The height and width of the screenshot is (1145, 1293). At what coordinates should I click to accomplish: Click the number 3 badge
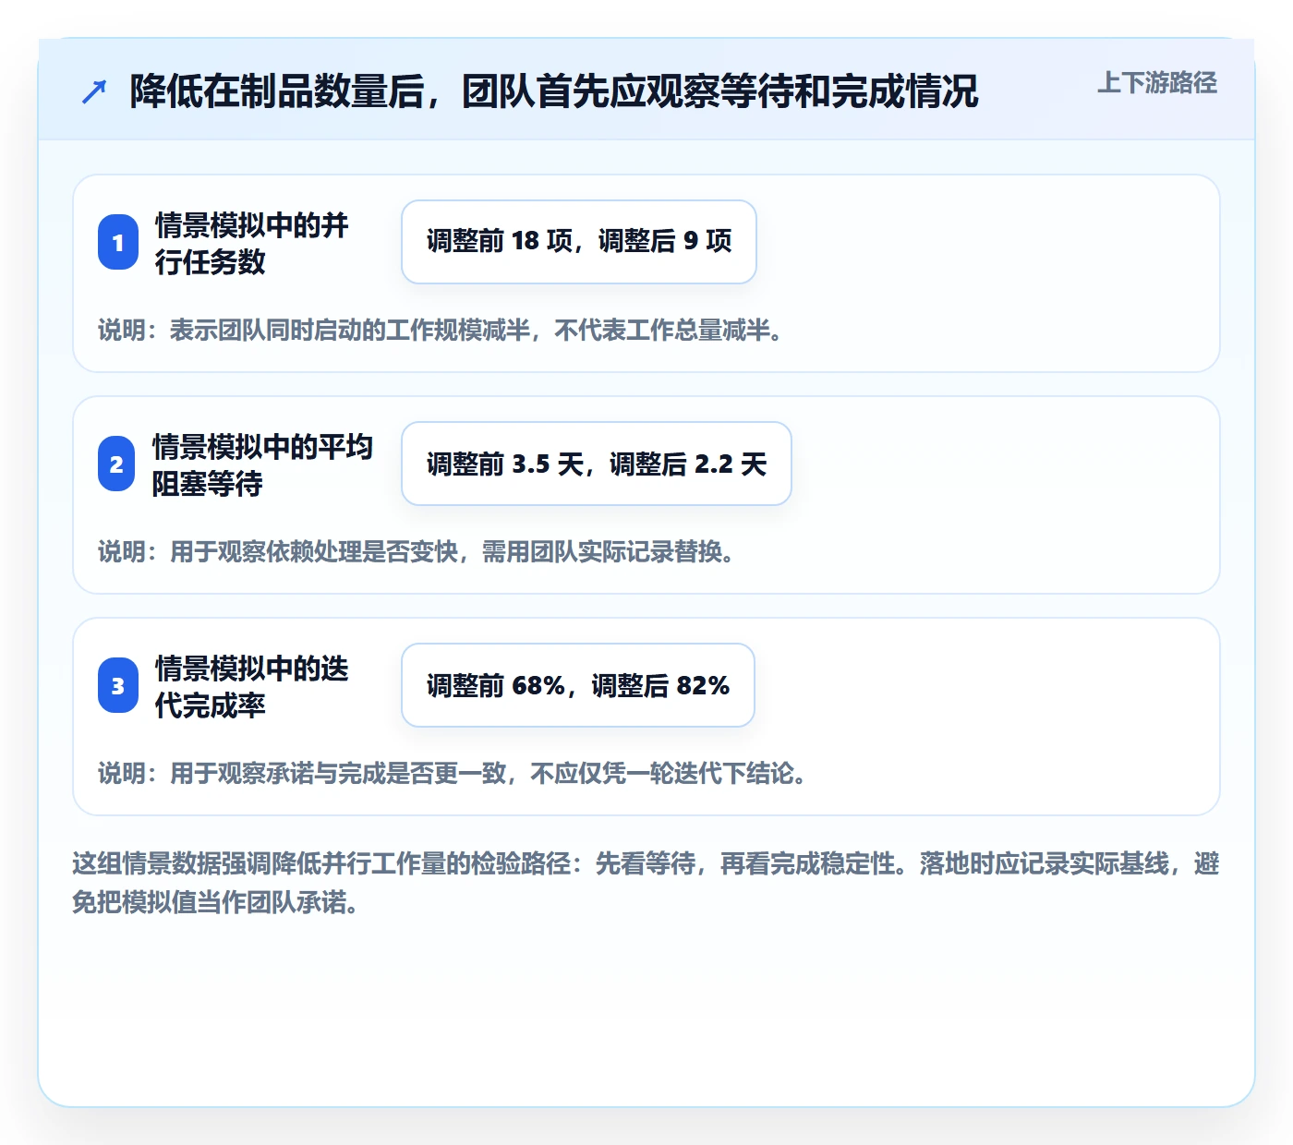pyautogui.click(x=117, y=685)
